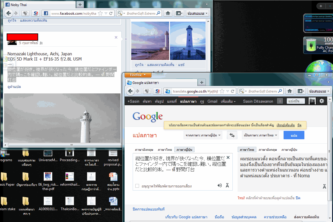The height and width of the screenshot is (222, 333).
Task: Go back in Google Translate window
Action: 130,91
